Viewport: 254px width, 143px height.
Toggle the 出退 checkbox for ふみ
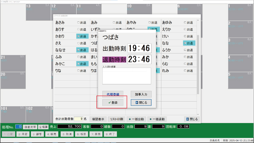tap(79, 57)
